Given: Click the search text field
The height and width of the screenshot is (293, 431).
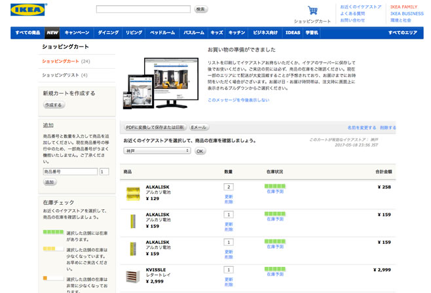Looking at the screenshot, I should 143,9.
